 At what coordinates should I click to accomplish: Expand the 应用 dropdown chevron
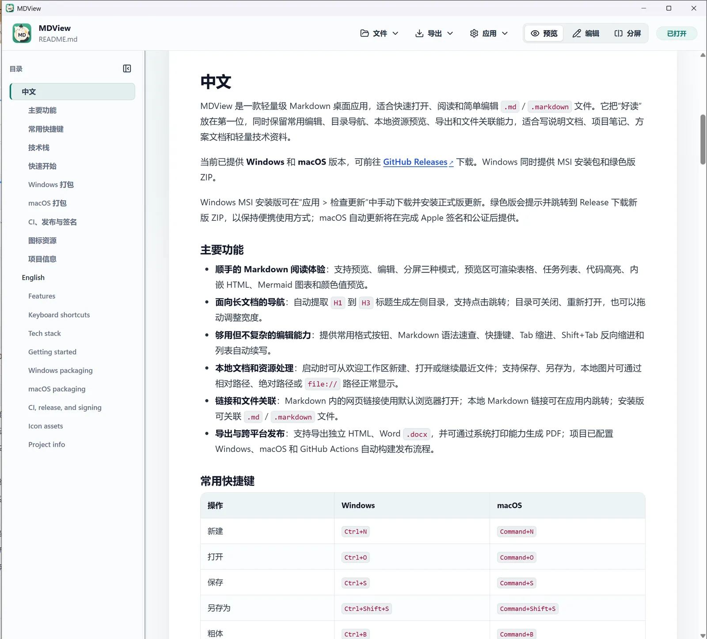[505, 34]
